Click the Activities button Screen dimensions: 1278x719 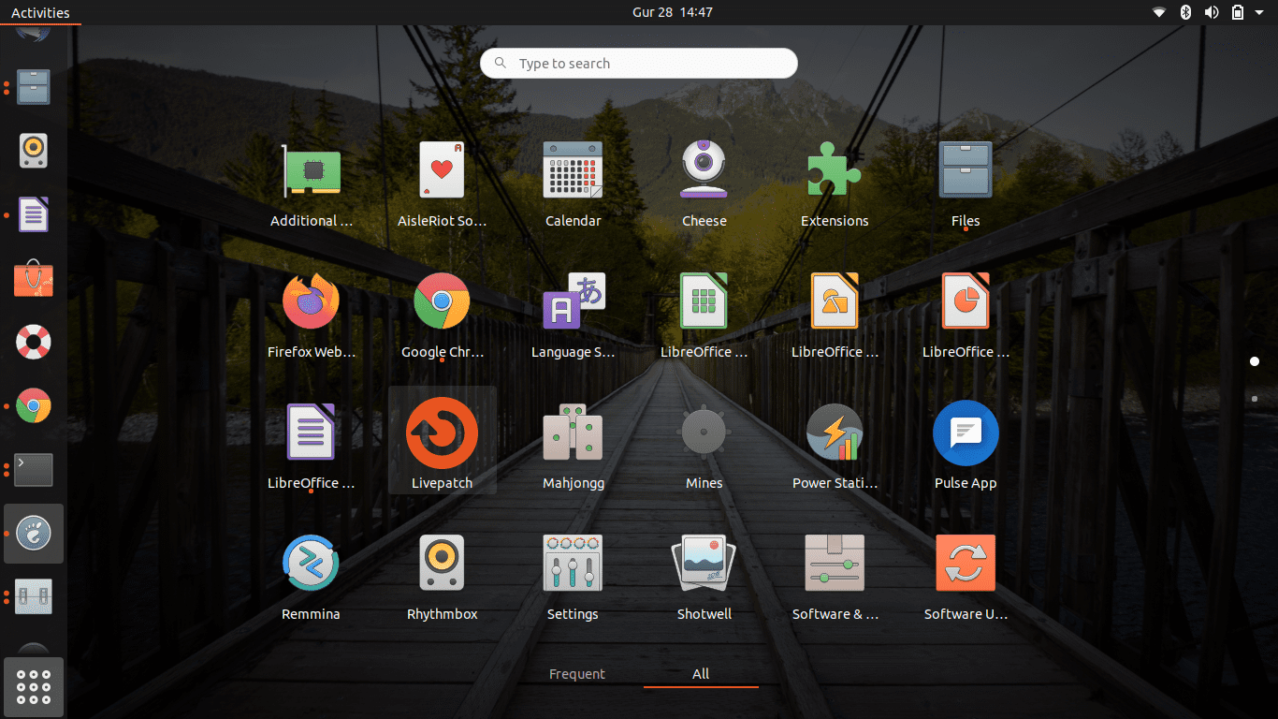pos(40,12)
